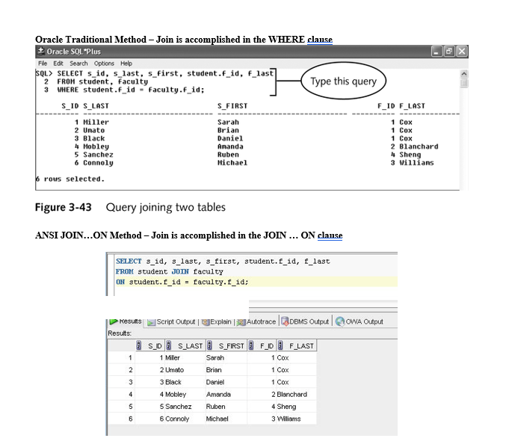The image size is (506, 447).
Task: Open the Edit menu in SQL*Plus
Action: 58,64
